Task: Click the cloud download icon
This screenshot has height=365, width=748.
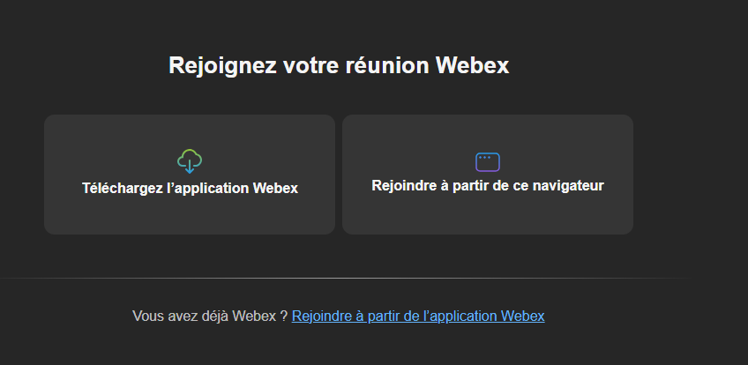Action: 190,161
